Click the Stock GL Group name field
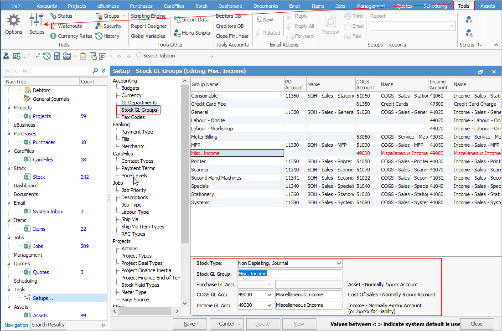This screenshot has width=502, height=331. tap(290, 274)
